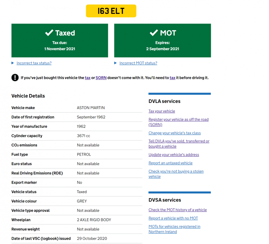Click the 'Real Driving Emissions (RDE)' label

click(x=37, y=173)
